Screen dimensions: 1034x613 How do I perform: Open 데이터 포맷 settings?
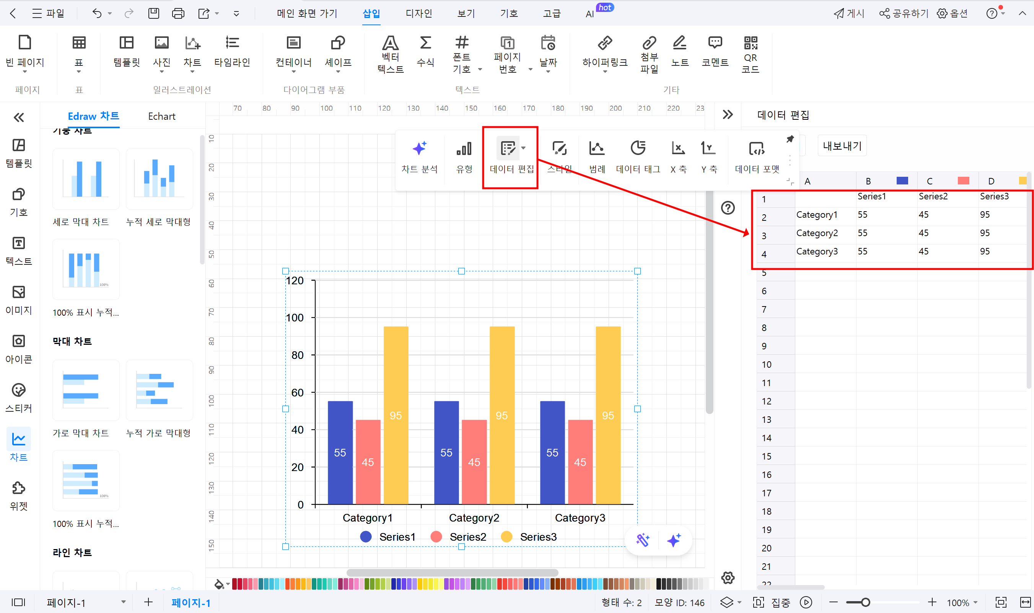tap(757, 157)
